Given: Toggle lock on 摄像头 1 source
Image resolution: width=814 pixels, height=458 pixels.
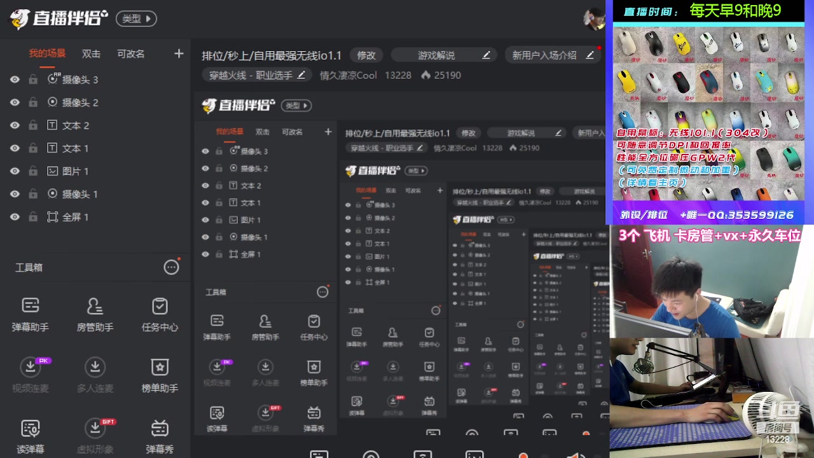Looking at the screenshot, I should click(33, 194).
